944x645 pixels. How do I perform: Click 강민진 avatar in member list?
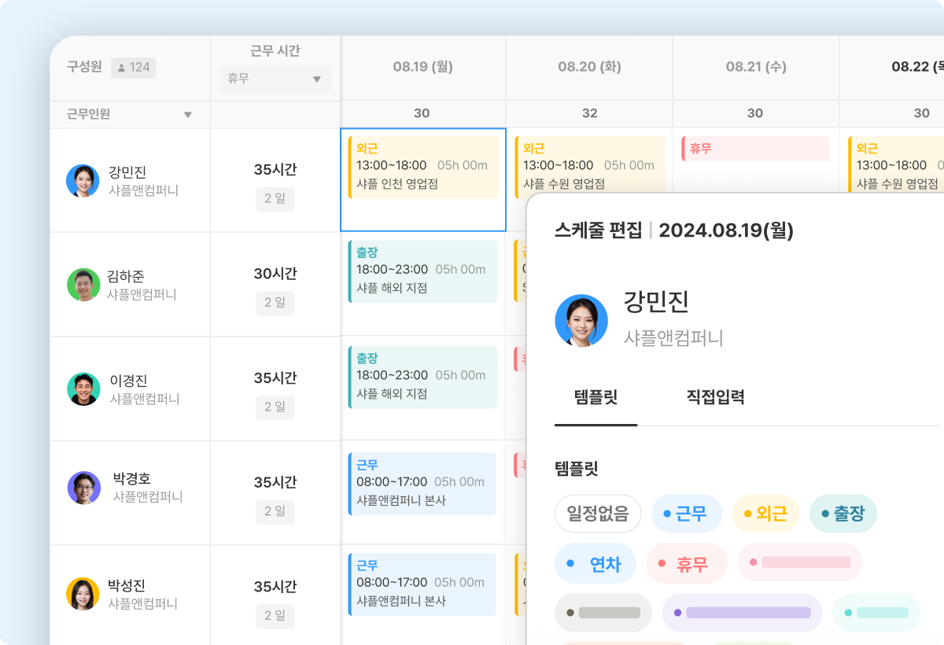click(83, 181)
